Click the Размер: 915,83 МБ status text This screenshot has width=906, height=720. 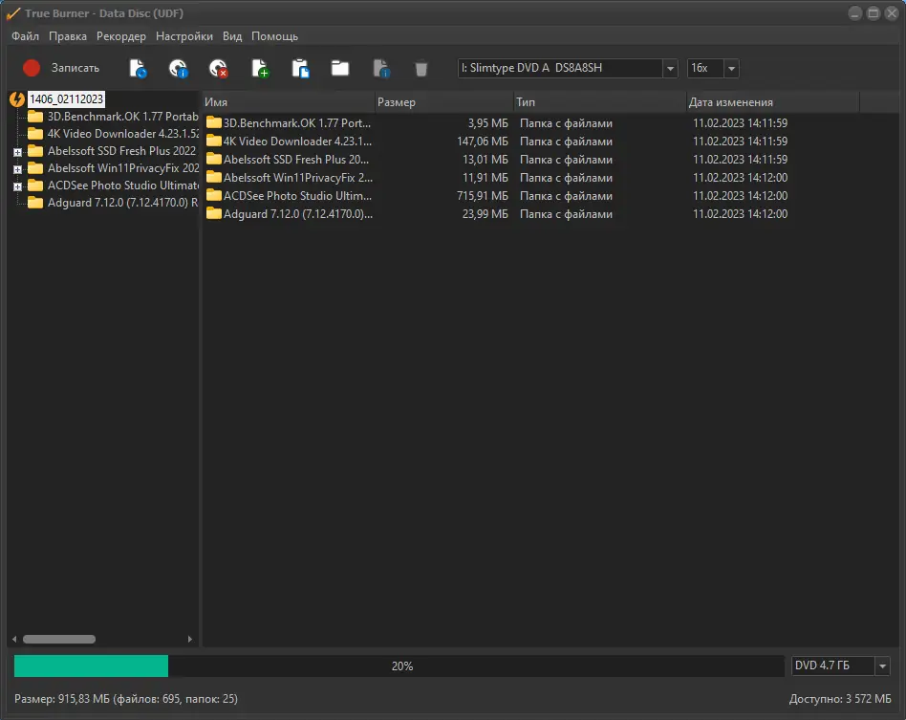tap(126, 699)
